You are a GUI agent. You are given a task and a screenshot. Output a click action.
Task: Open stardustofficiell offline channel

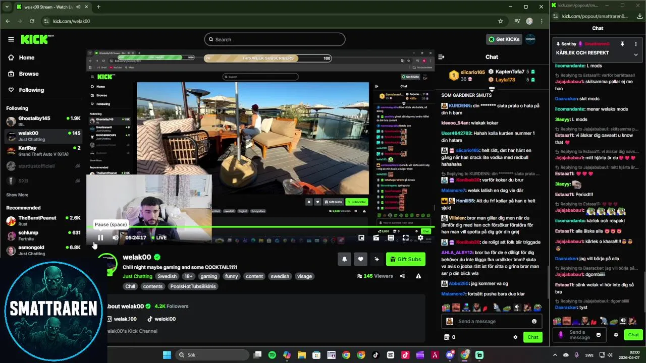[x=43, y=166]
